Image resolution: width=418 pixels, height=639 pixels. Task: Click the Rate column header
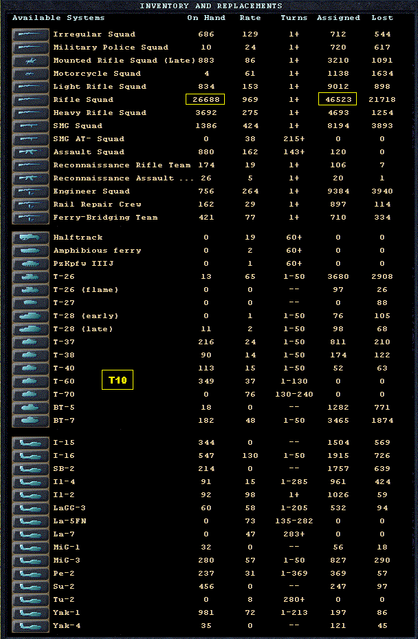pos(250,18)
